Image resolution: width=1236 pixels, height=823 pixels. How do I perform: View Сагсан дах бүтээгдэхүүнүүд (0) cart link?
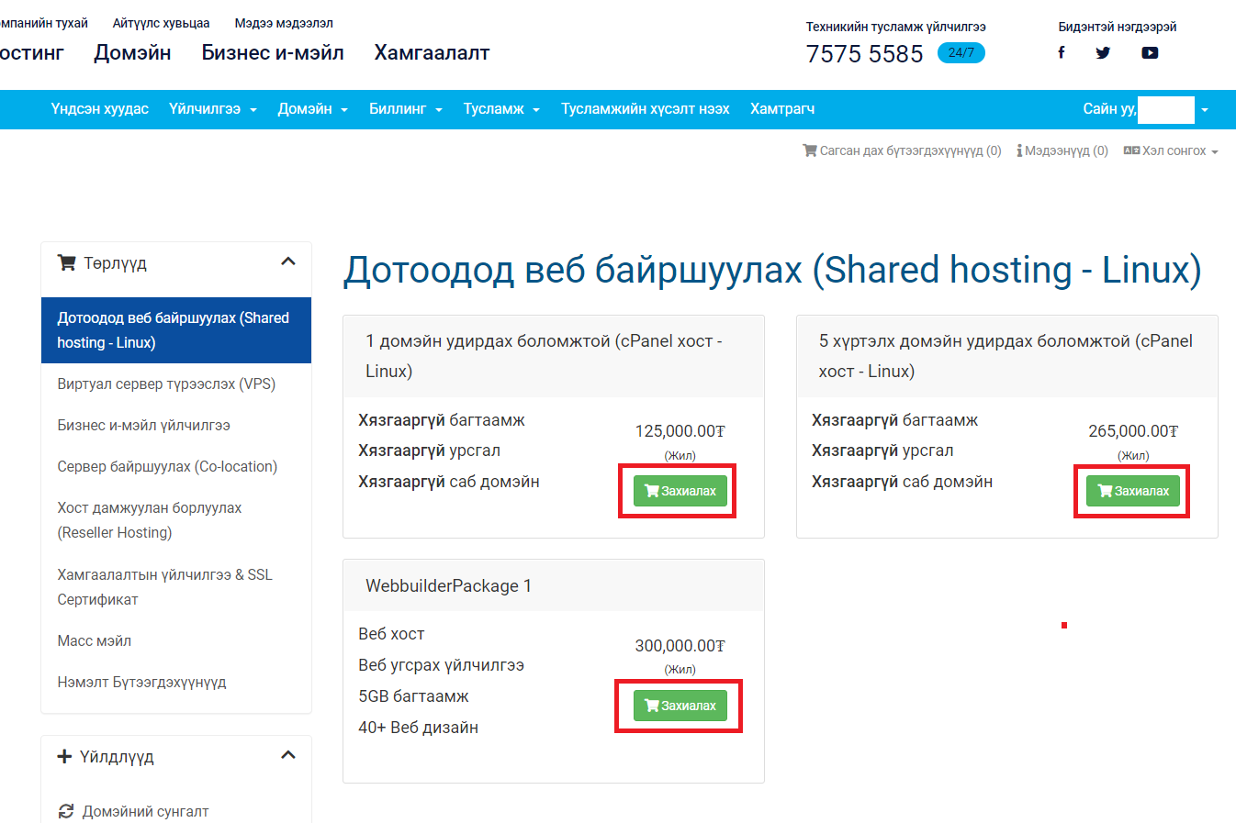902,150
